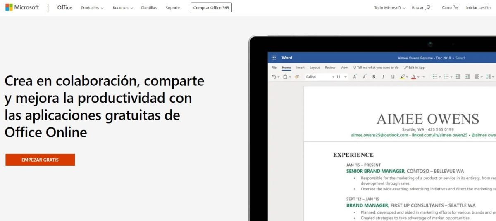Expand the Recursos dropdown menu

pyautogui.click(x=123, y=8)
